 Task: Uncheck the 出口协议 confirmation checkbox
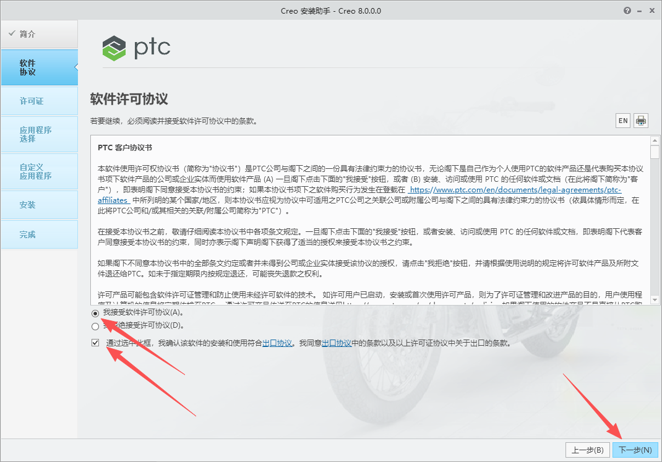95,341
